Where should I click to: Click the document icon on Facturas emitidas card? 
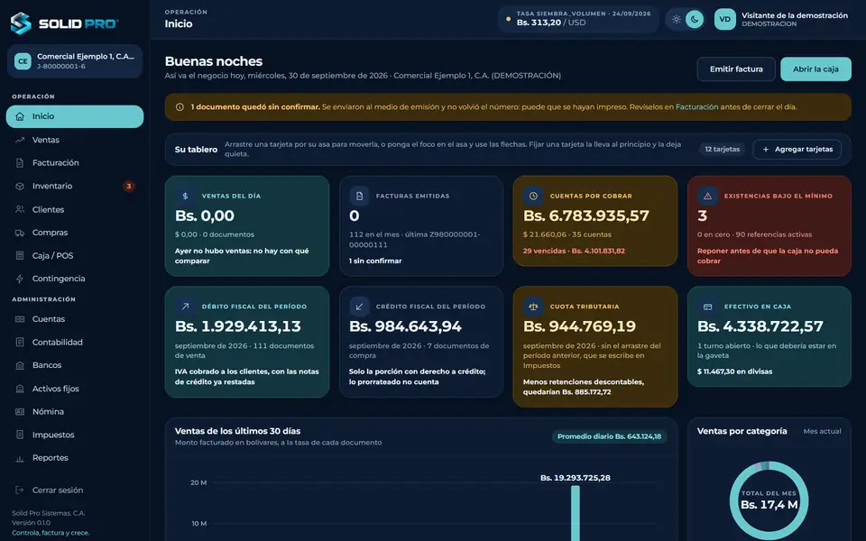(x=359, y=196)
